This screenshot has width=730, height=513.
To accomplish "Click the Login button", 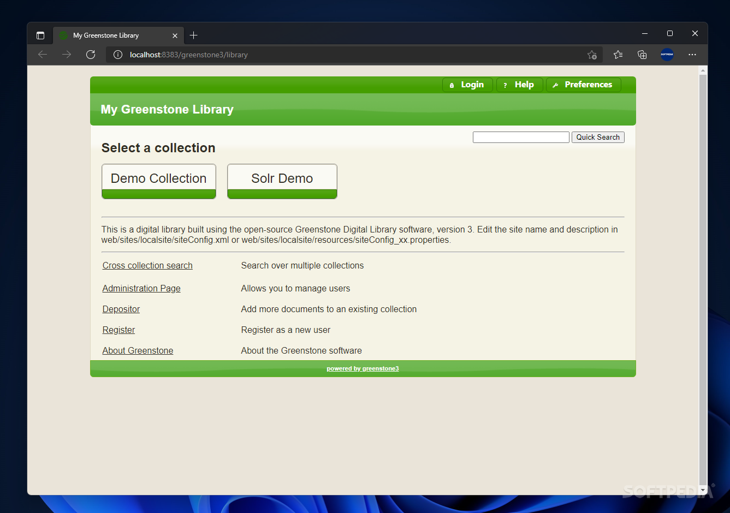I will 467,85.
